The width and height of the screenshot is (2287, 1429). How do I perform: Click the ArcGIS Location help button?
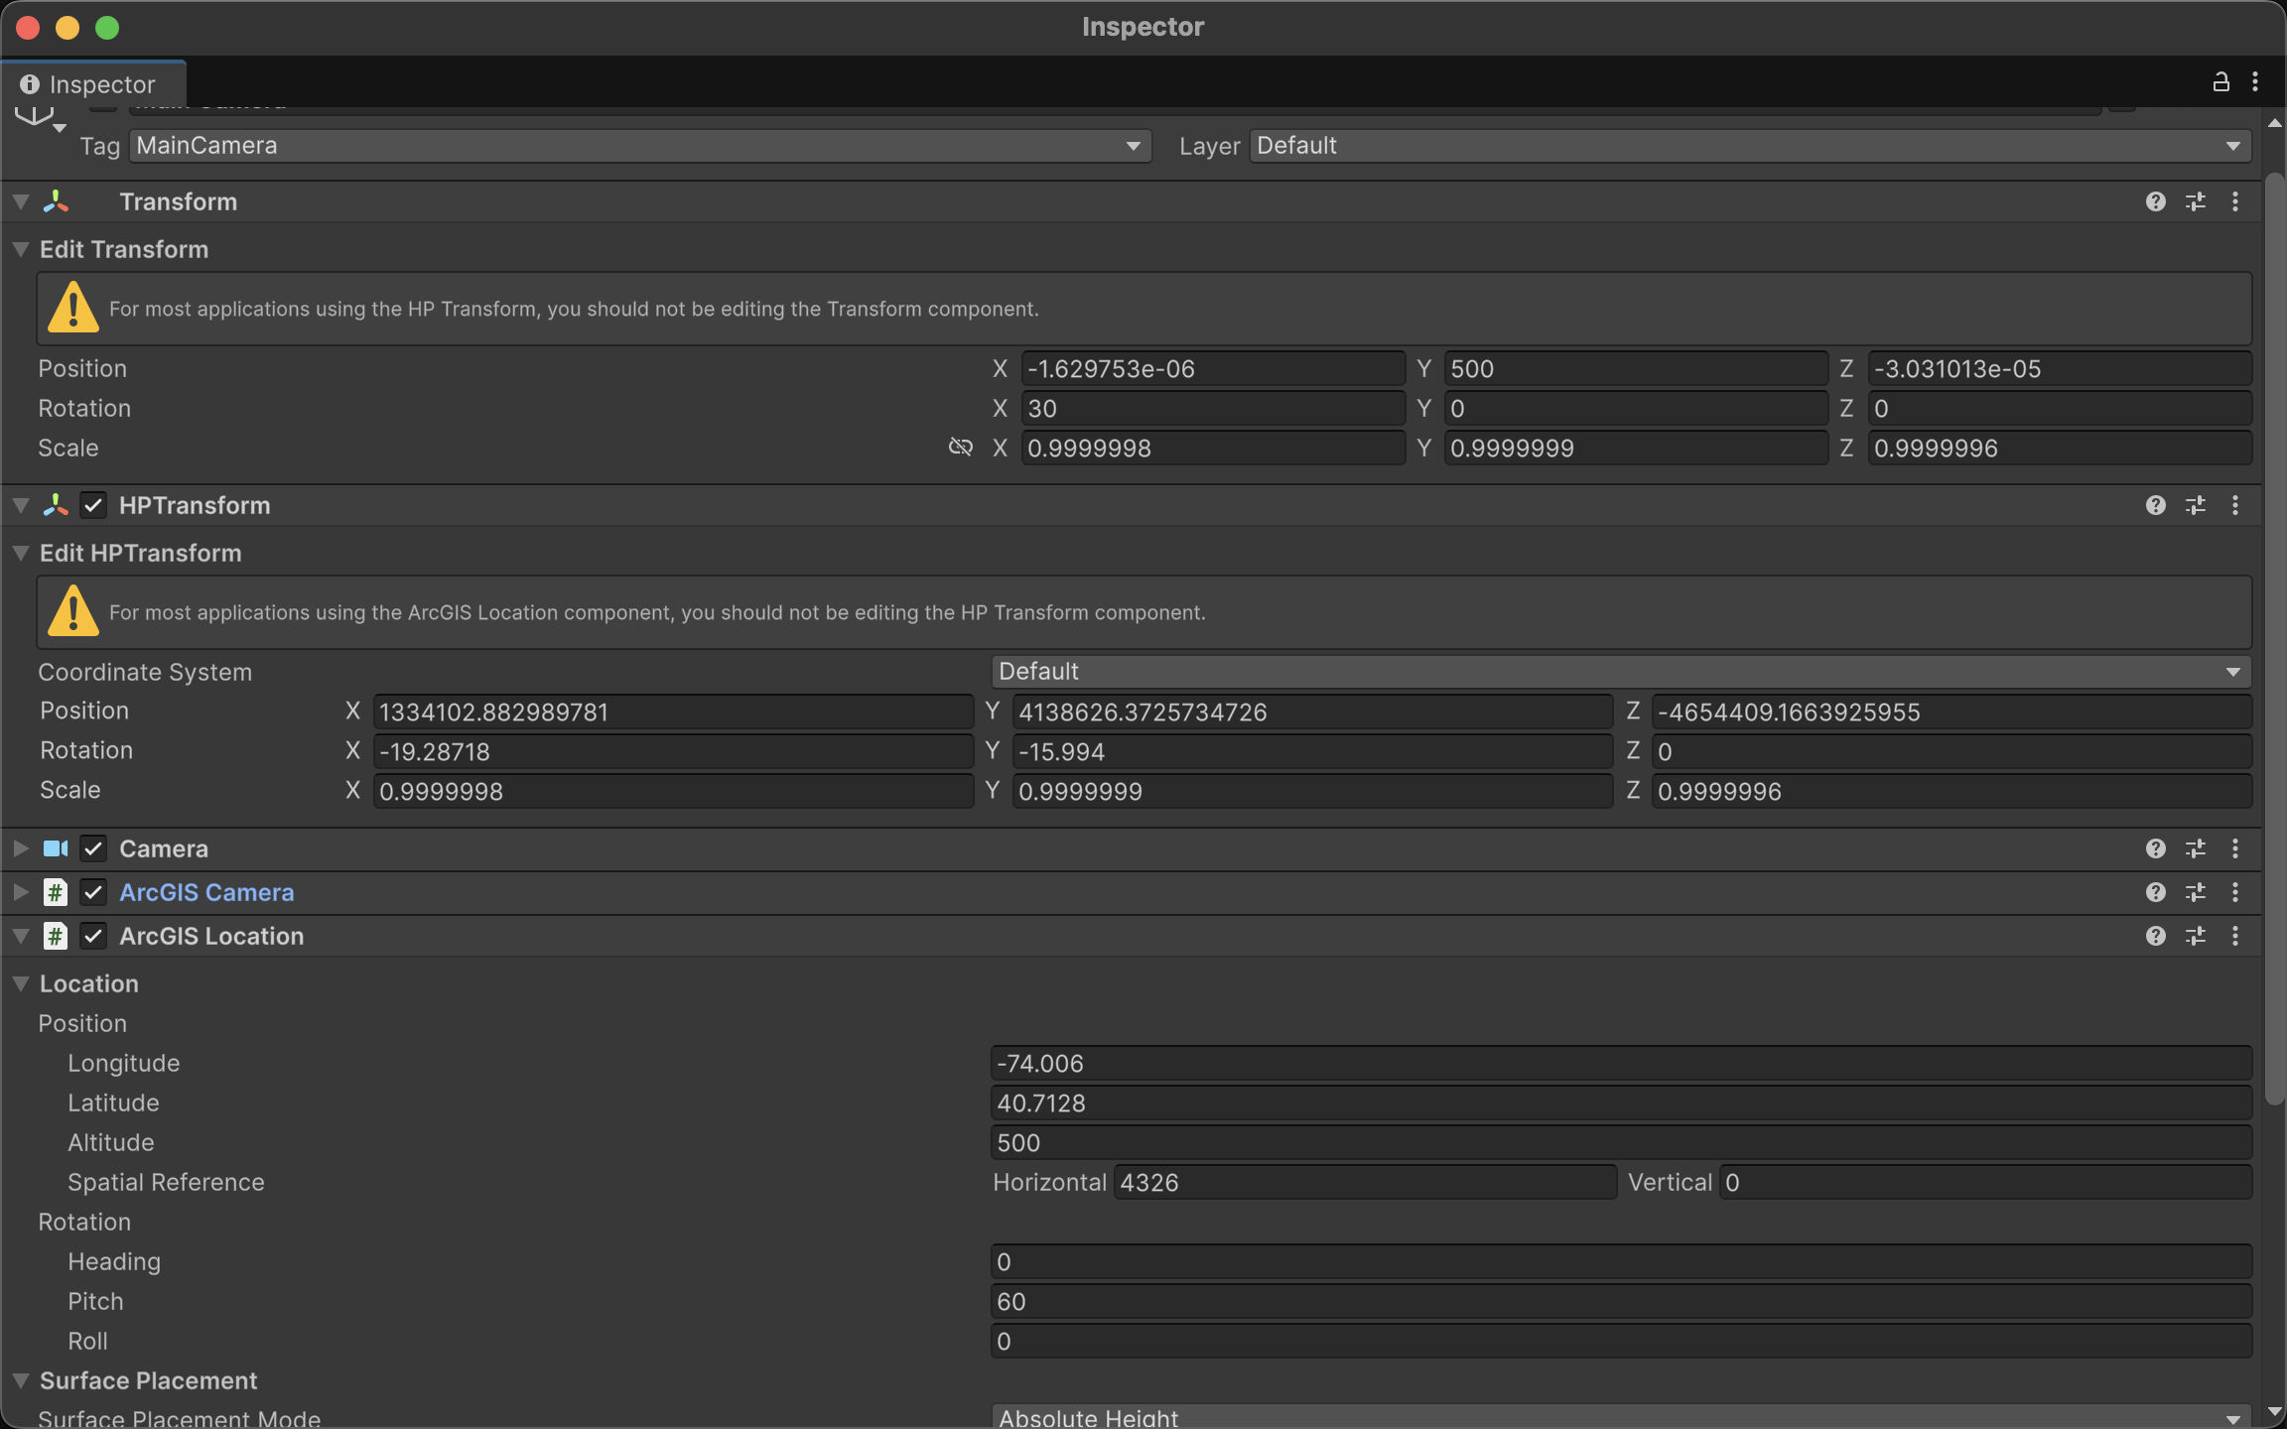2155,936
